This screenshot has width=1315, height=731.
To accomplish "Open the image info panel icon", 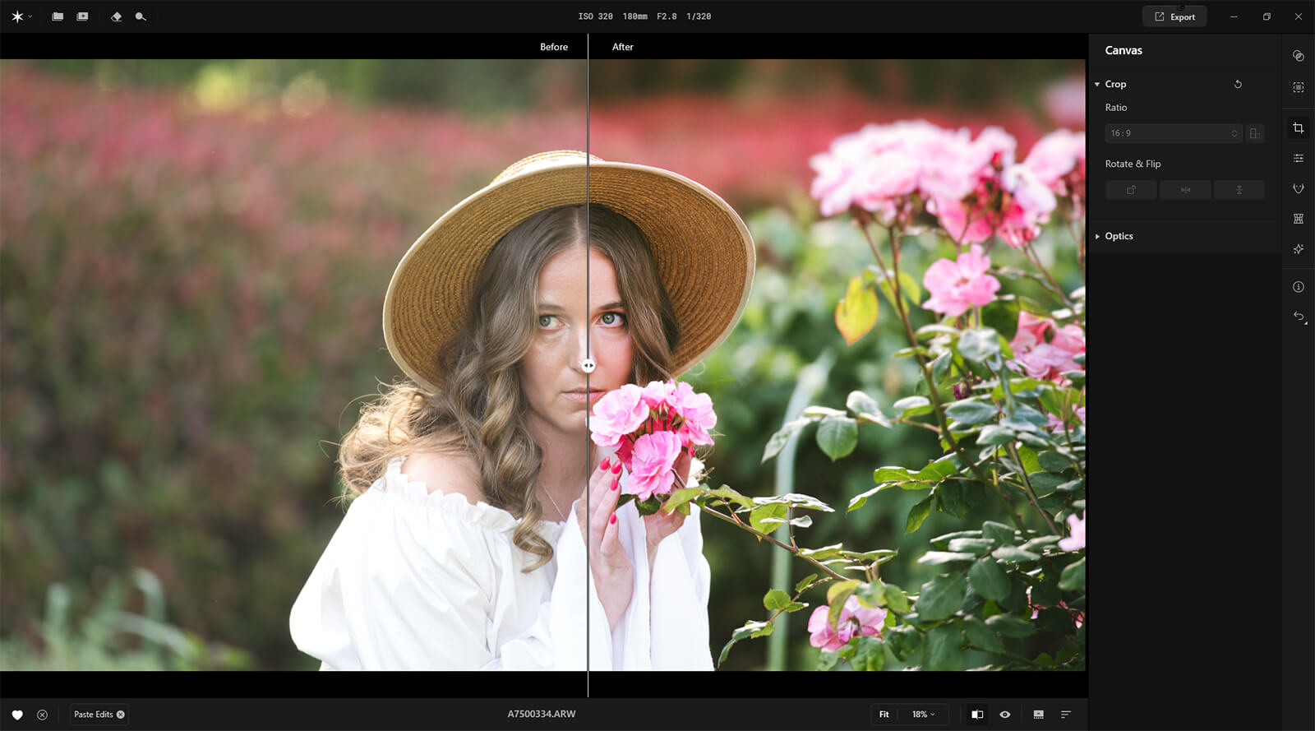I will pyautogui.click(x=1298, y=287).
